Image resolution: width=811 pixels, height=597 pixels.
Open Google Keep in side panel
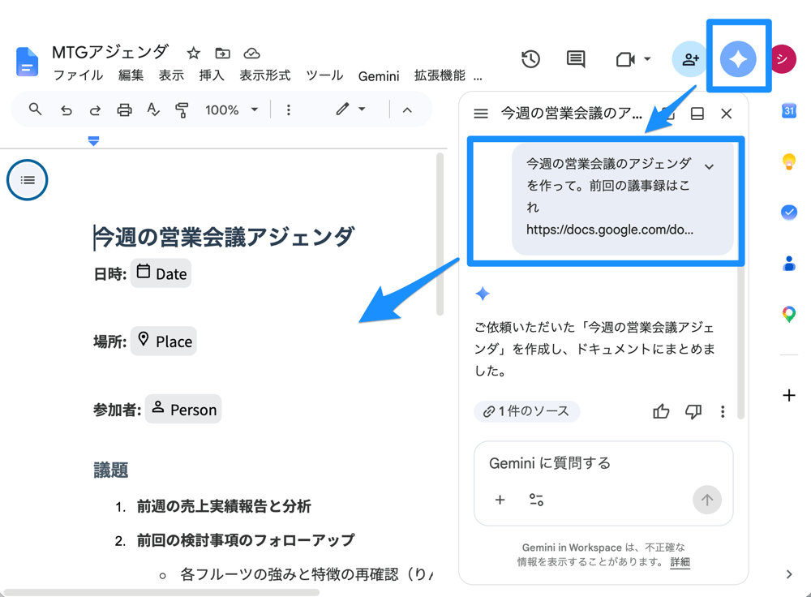pos(789,162)
